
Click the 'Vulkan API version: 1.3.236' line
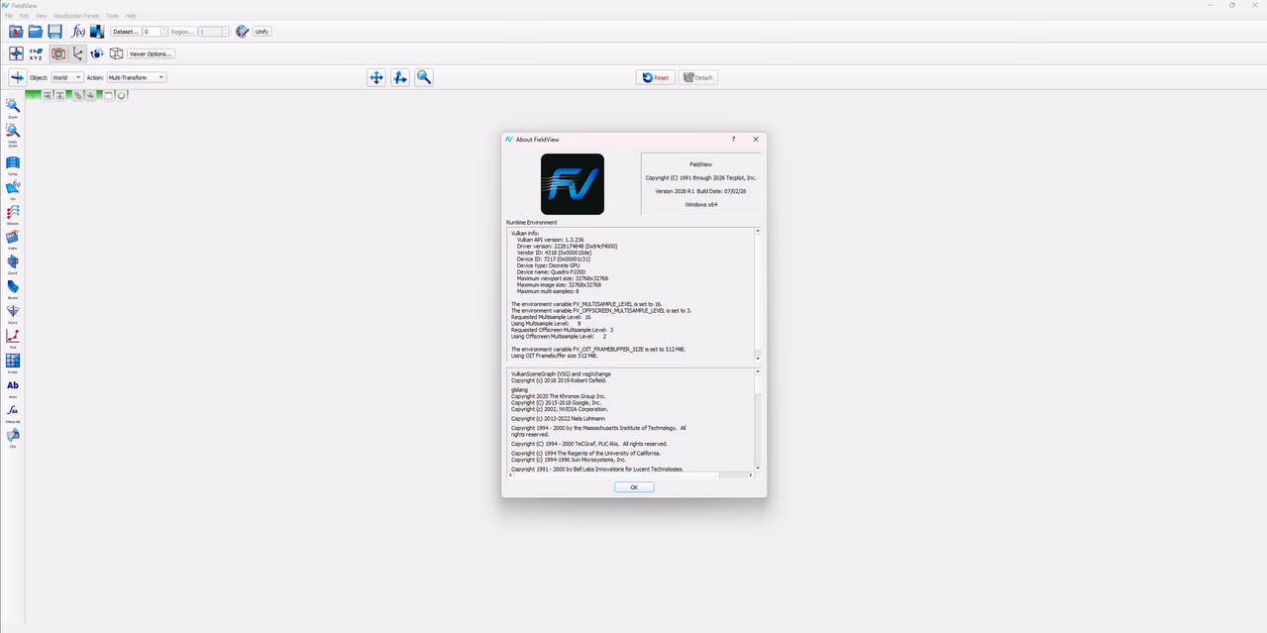click(x=550, y=240)
